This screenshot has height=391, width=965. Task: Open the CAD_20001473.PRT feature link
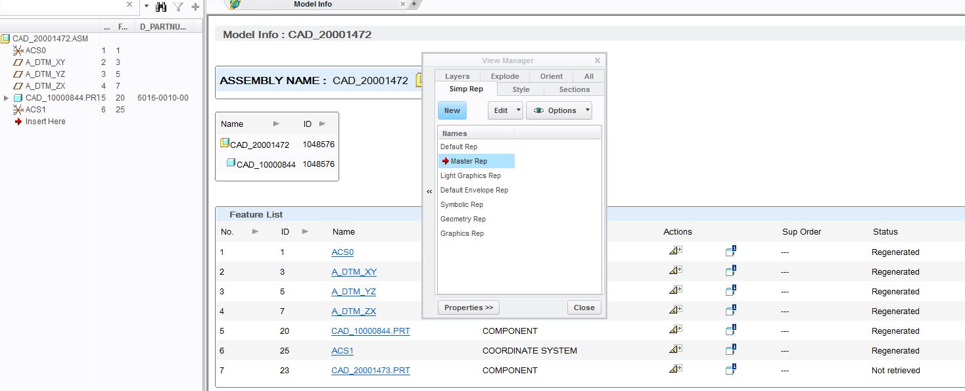371,370
